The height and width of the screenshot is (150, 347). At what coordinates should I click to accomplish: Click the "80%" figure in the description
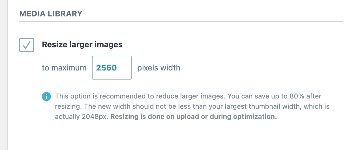[297, 96]
